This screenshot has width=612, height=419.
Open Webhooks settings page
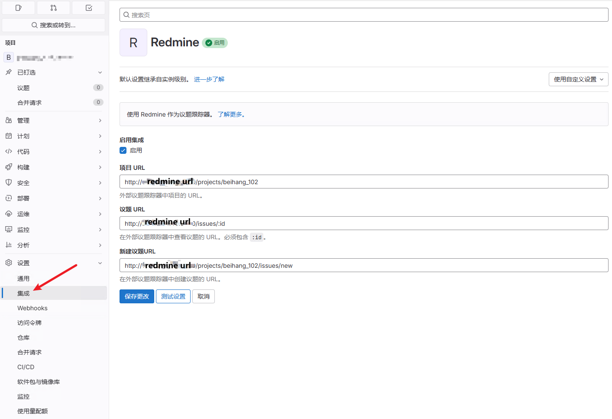(32, 308)
